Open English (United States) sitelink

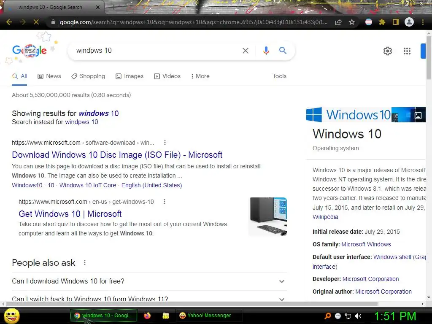pyautogui.click(x=151, y=186)
